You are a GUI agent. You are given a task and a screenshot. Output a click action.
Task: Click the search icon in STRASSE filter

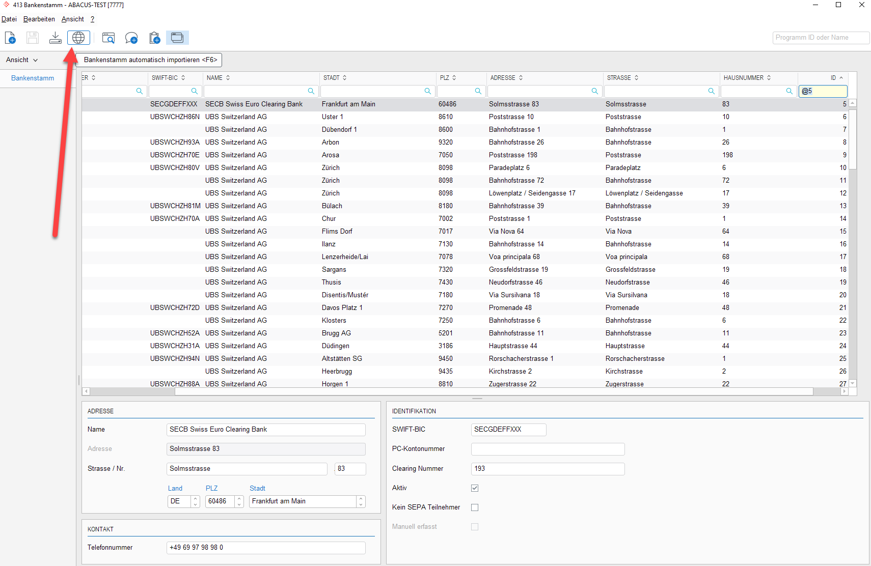point(711,91)
